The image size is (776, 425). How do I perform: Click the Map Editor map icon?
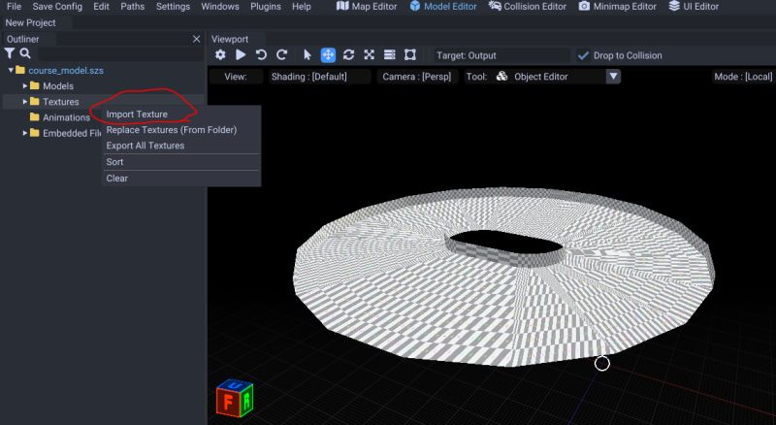pos(342,6)
